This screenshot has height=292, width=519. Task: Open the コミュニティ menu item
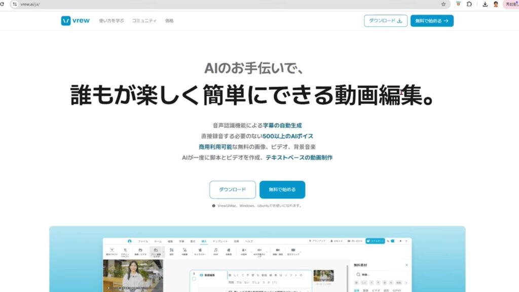tap(144, 21)
